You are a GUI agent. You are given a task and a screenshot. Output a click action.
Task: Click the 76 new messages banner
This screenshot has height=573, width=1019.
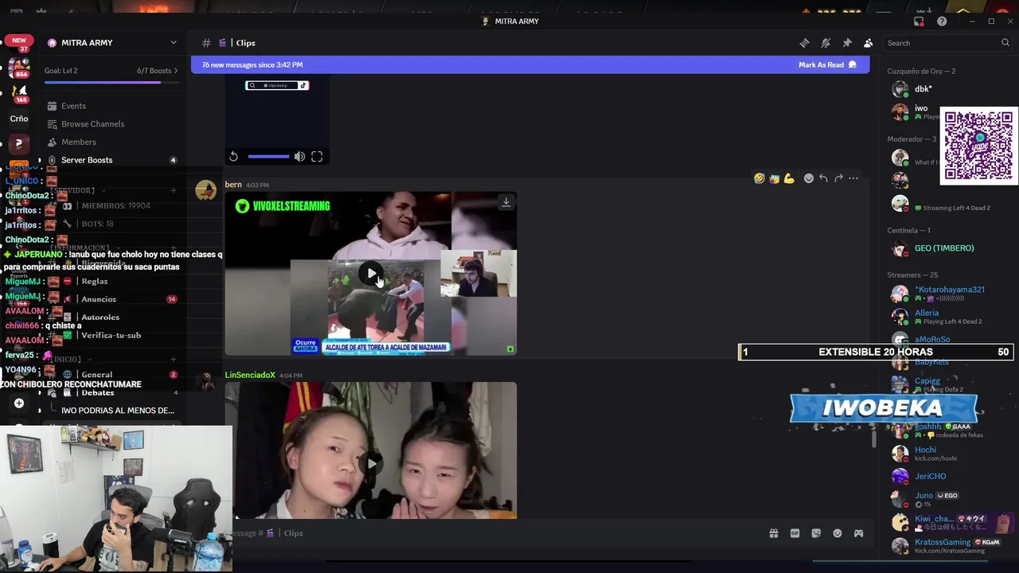click(530, 64)
